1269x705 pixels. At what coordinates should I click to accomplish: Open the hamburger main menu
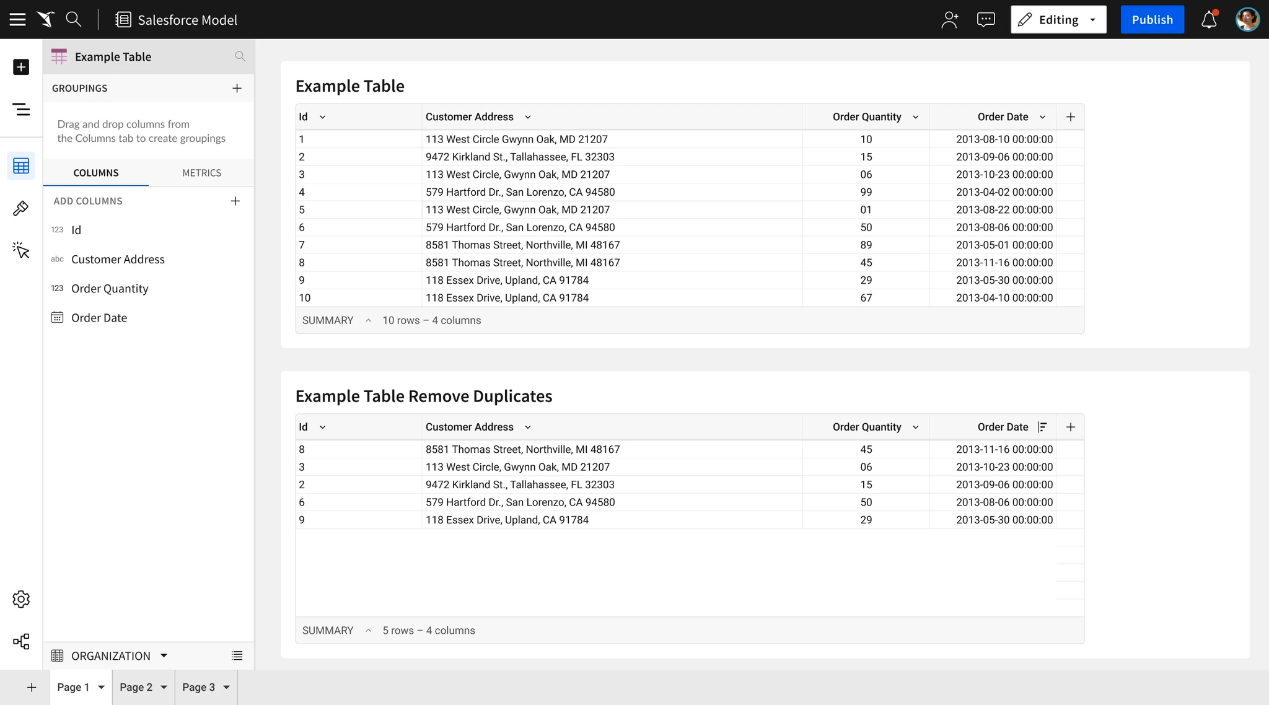click(x=18, y=19)
